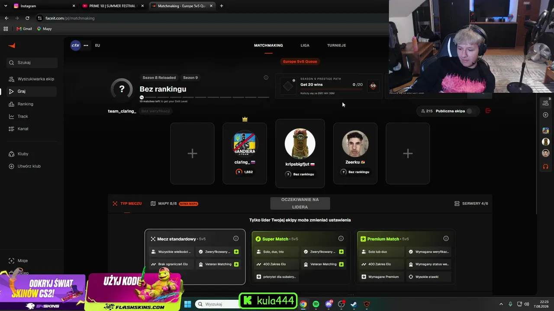The width and height of the screenshot is (554, 311).
Task: Open the browser tab search dropdown
Action: click(x=6, y=6)
